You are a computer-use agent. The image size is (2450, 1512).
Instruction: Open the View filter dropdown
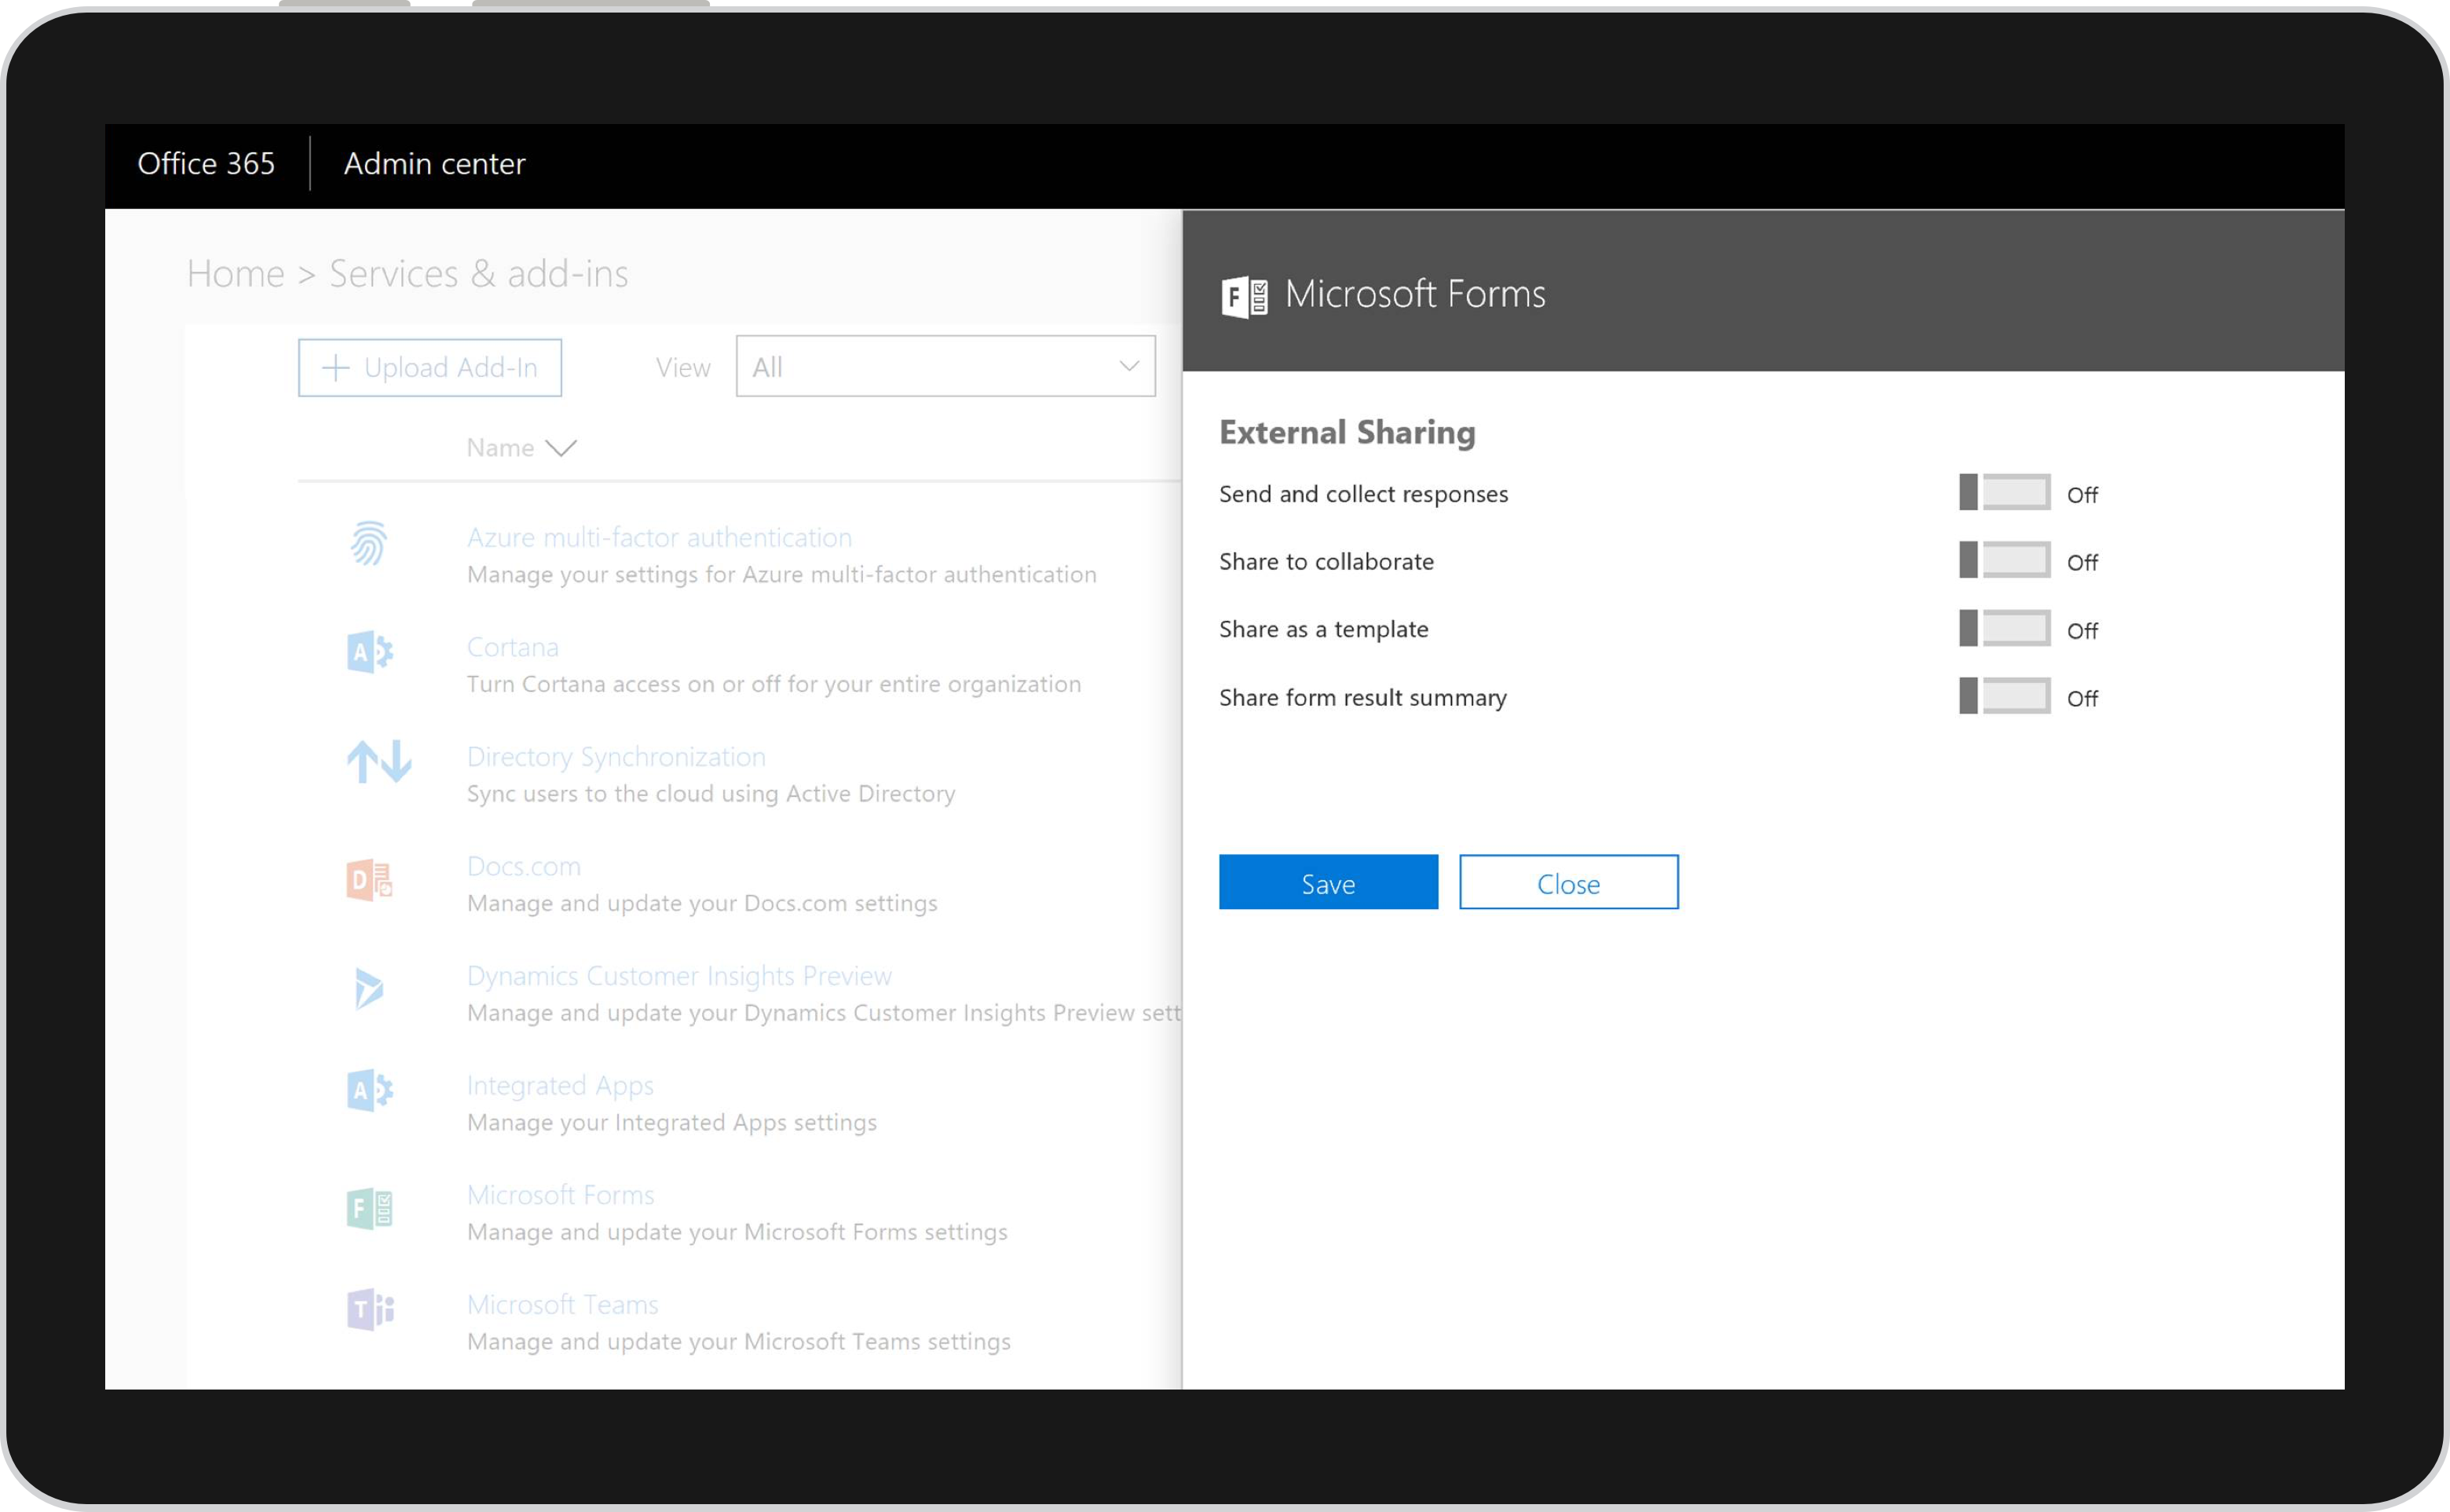(x=943, y=367)
